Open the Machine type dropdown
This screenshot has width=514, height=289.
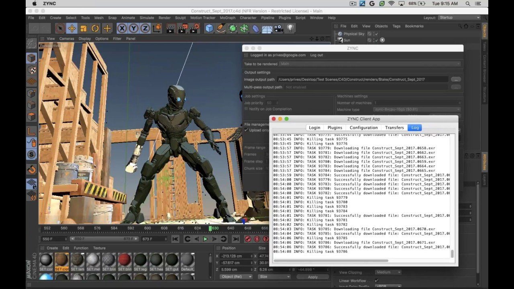click(418, 109)
